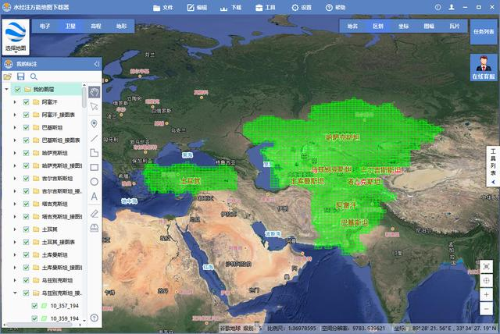Switch to 高程 map type
500x334 pixels.
coord(96,26)
